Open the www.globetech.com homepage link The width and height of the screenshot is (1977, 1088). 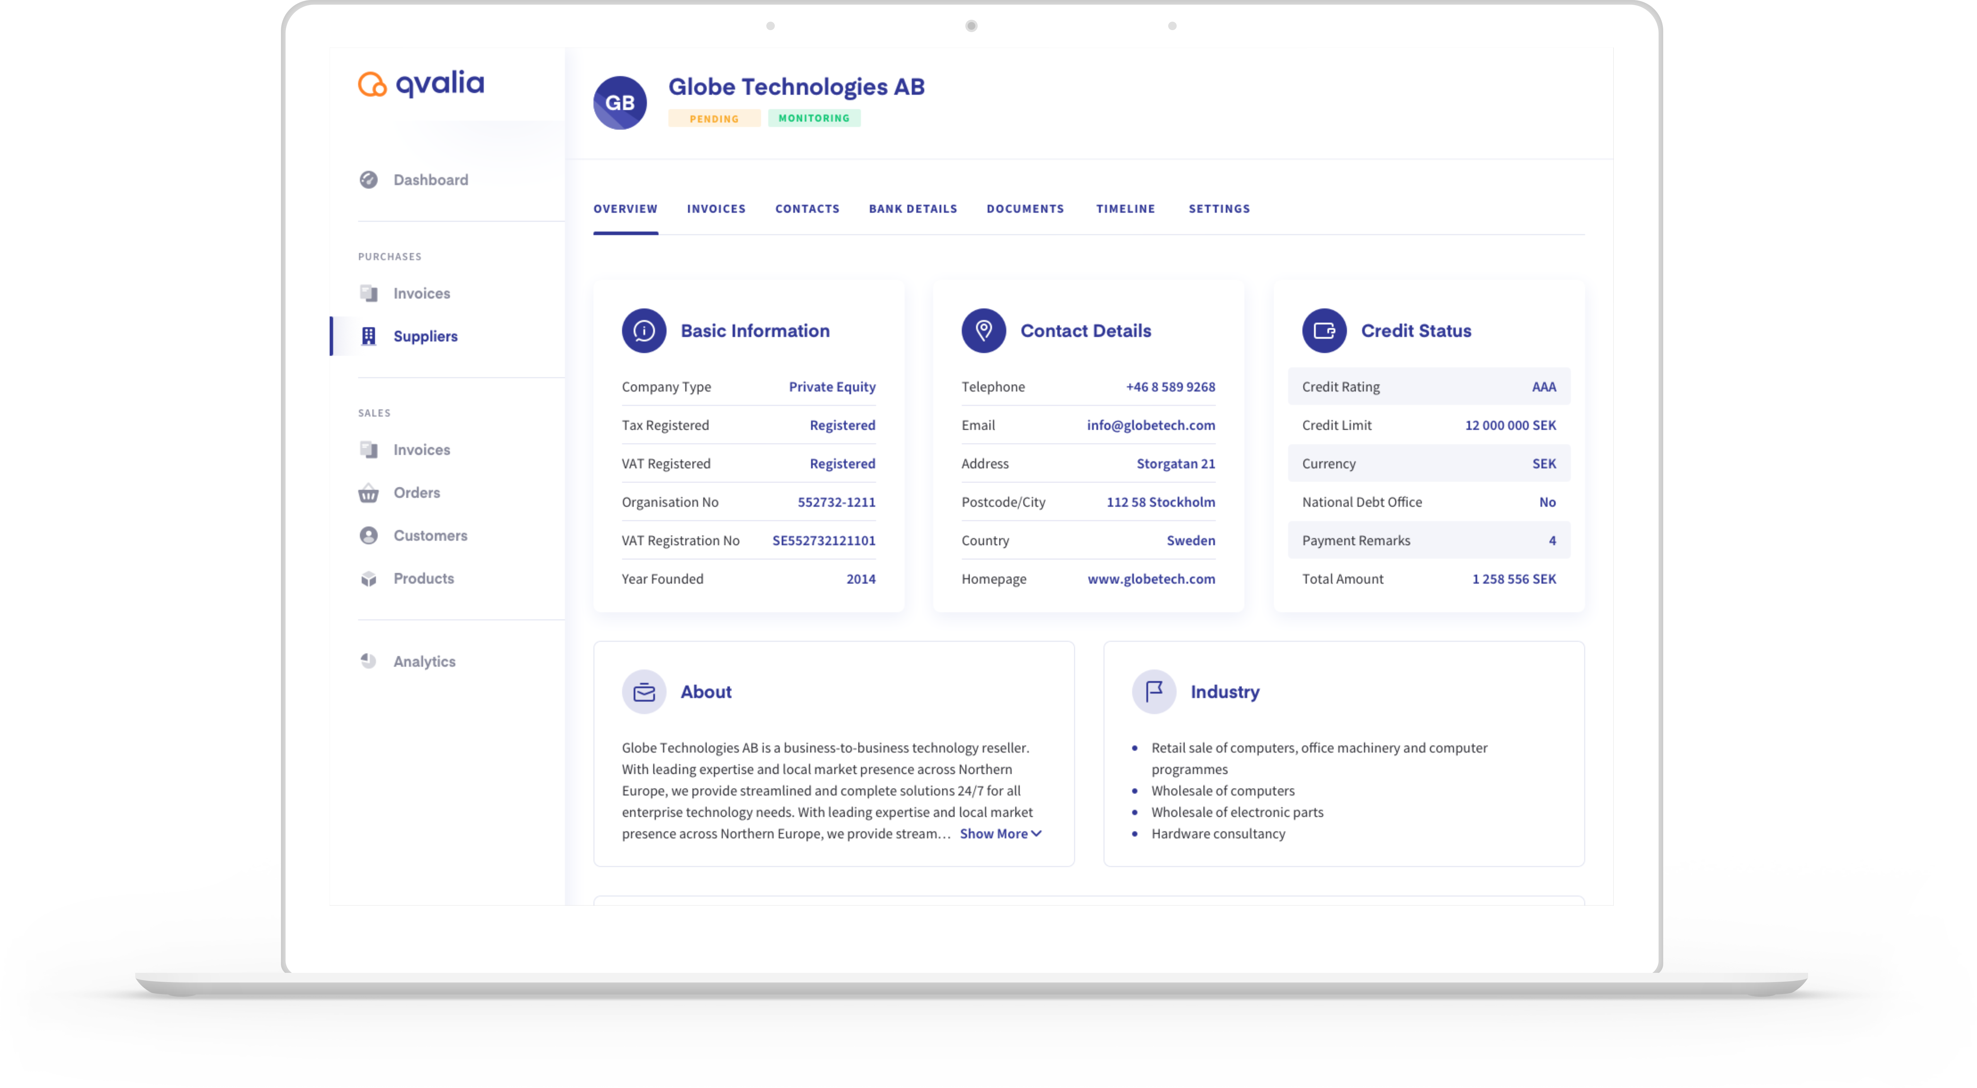point(1150,579)
